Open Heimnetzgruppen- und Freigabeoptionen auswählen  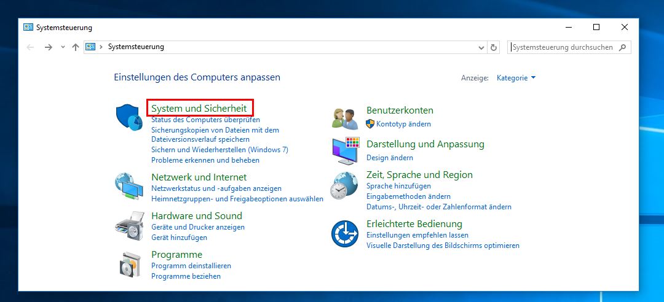pyautogui.click(x=237, y=199)
